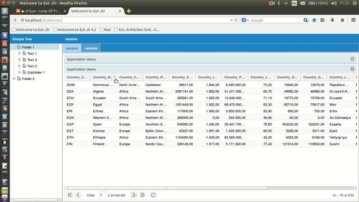Close the A'Gun - Loop tab
The height and width of the screenshot is (202, 359).
(x=65, y=11)
